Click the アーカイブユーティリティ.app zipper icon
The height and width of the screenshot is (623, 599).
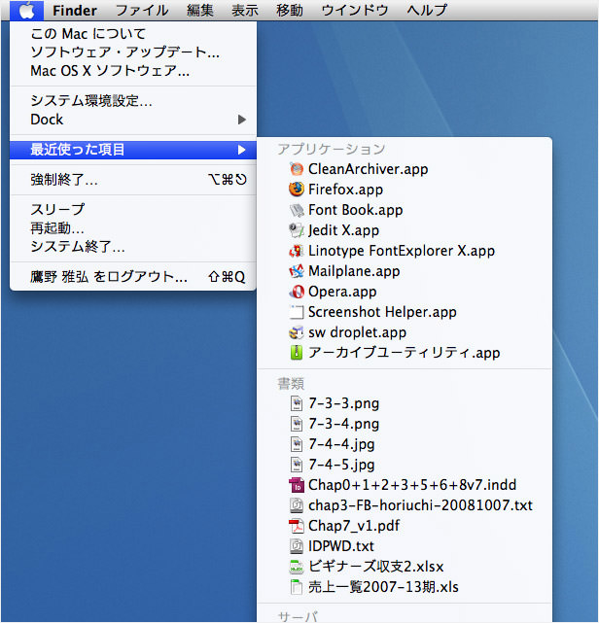coord(297,353)
